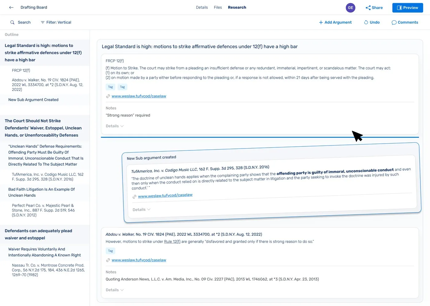Click the search magnifier icon

12,22
